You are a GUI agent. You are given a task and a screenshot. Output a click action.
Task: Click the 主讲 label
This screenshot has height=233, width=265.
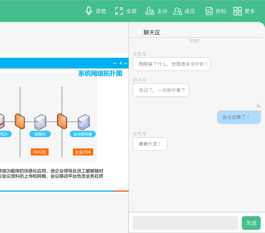(x=162, y=11)
